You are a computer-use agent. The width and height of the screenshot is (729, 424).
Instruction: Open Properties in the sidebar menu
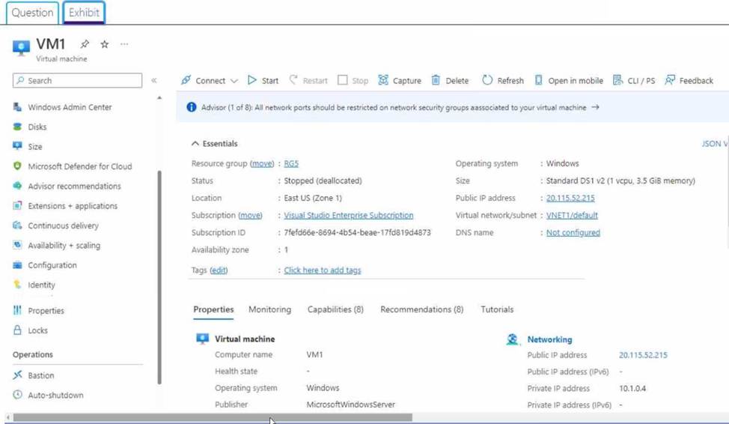coord(46,310)
